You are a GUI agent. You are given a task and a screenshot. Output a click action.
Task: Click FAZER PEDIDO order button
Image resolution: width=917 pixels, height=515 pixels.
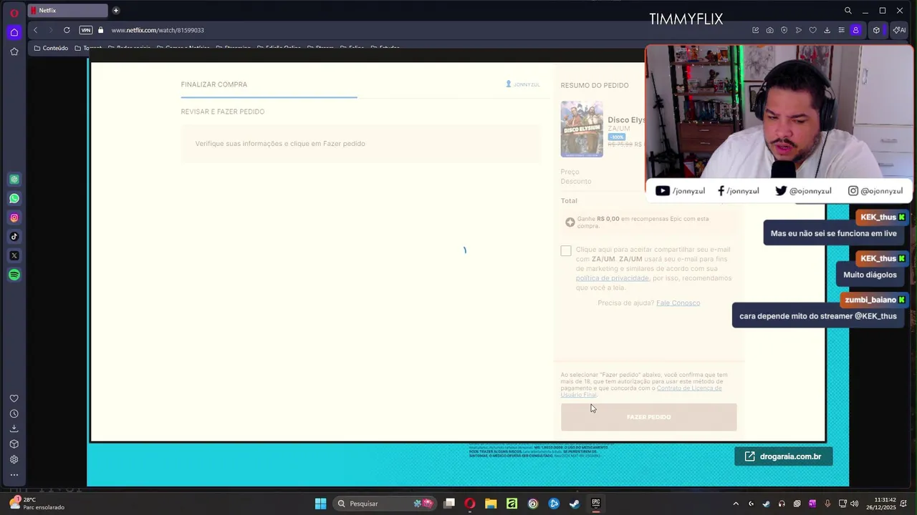648,417
